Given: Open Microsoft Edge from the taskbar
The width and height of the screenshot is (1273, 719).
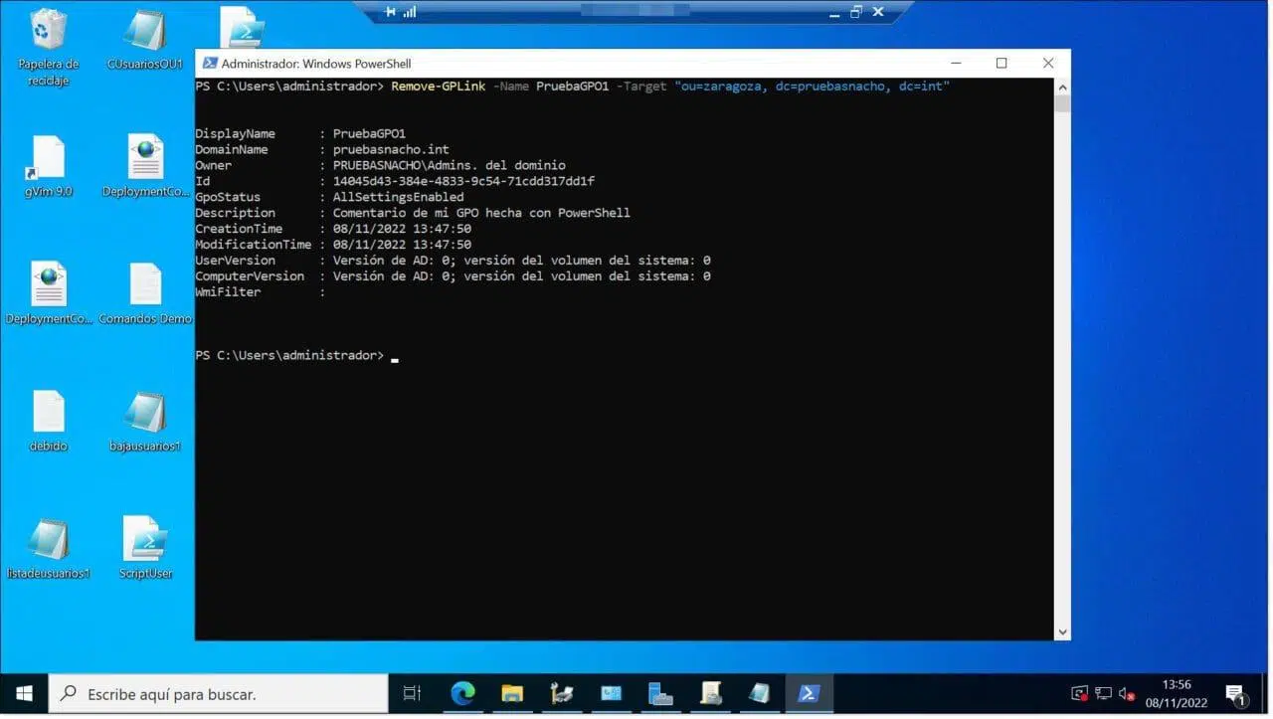Looking at the screenshot, I should pyautogui.click(x=462, y=693).
